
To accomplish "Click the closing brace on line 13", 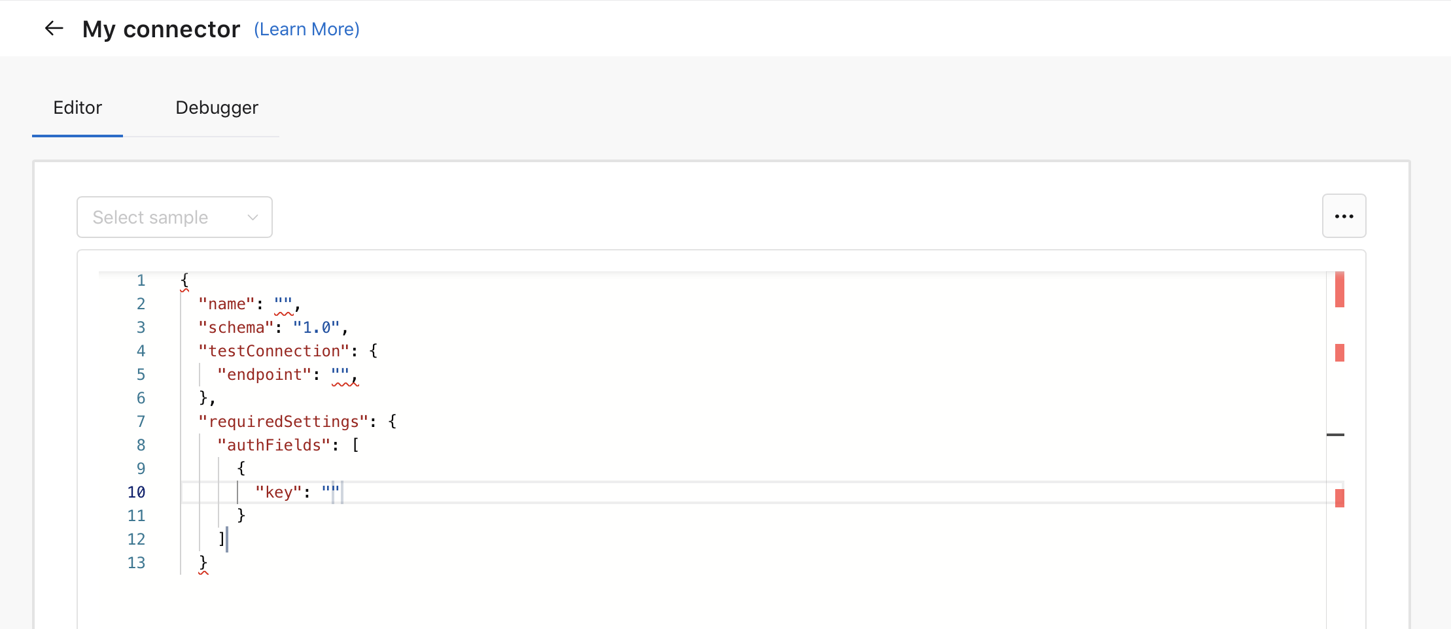I will click(203, 562).
